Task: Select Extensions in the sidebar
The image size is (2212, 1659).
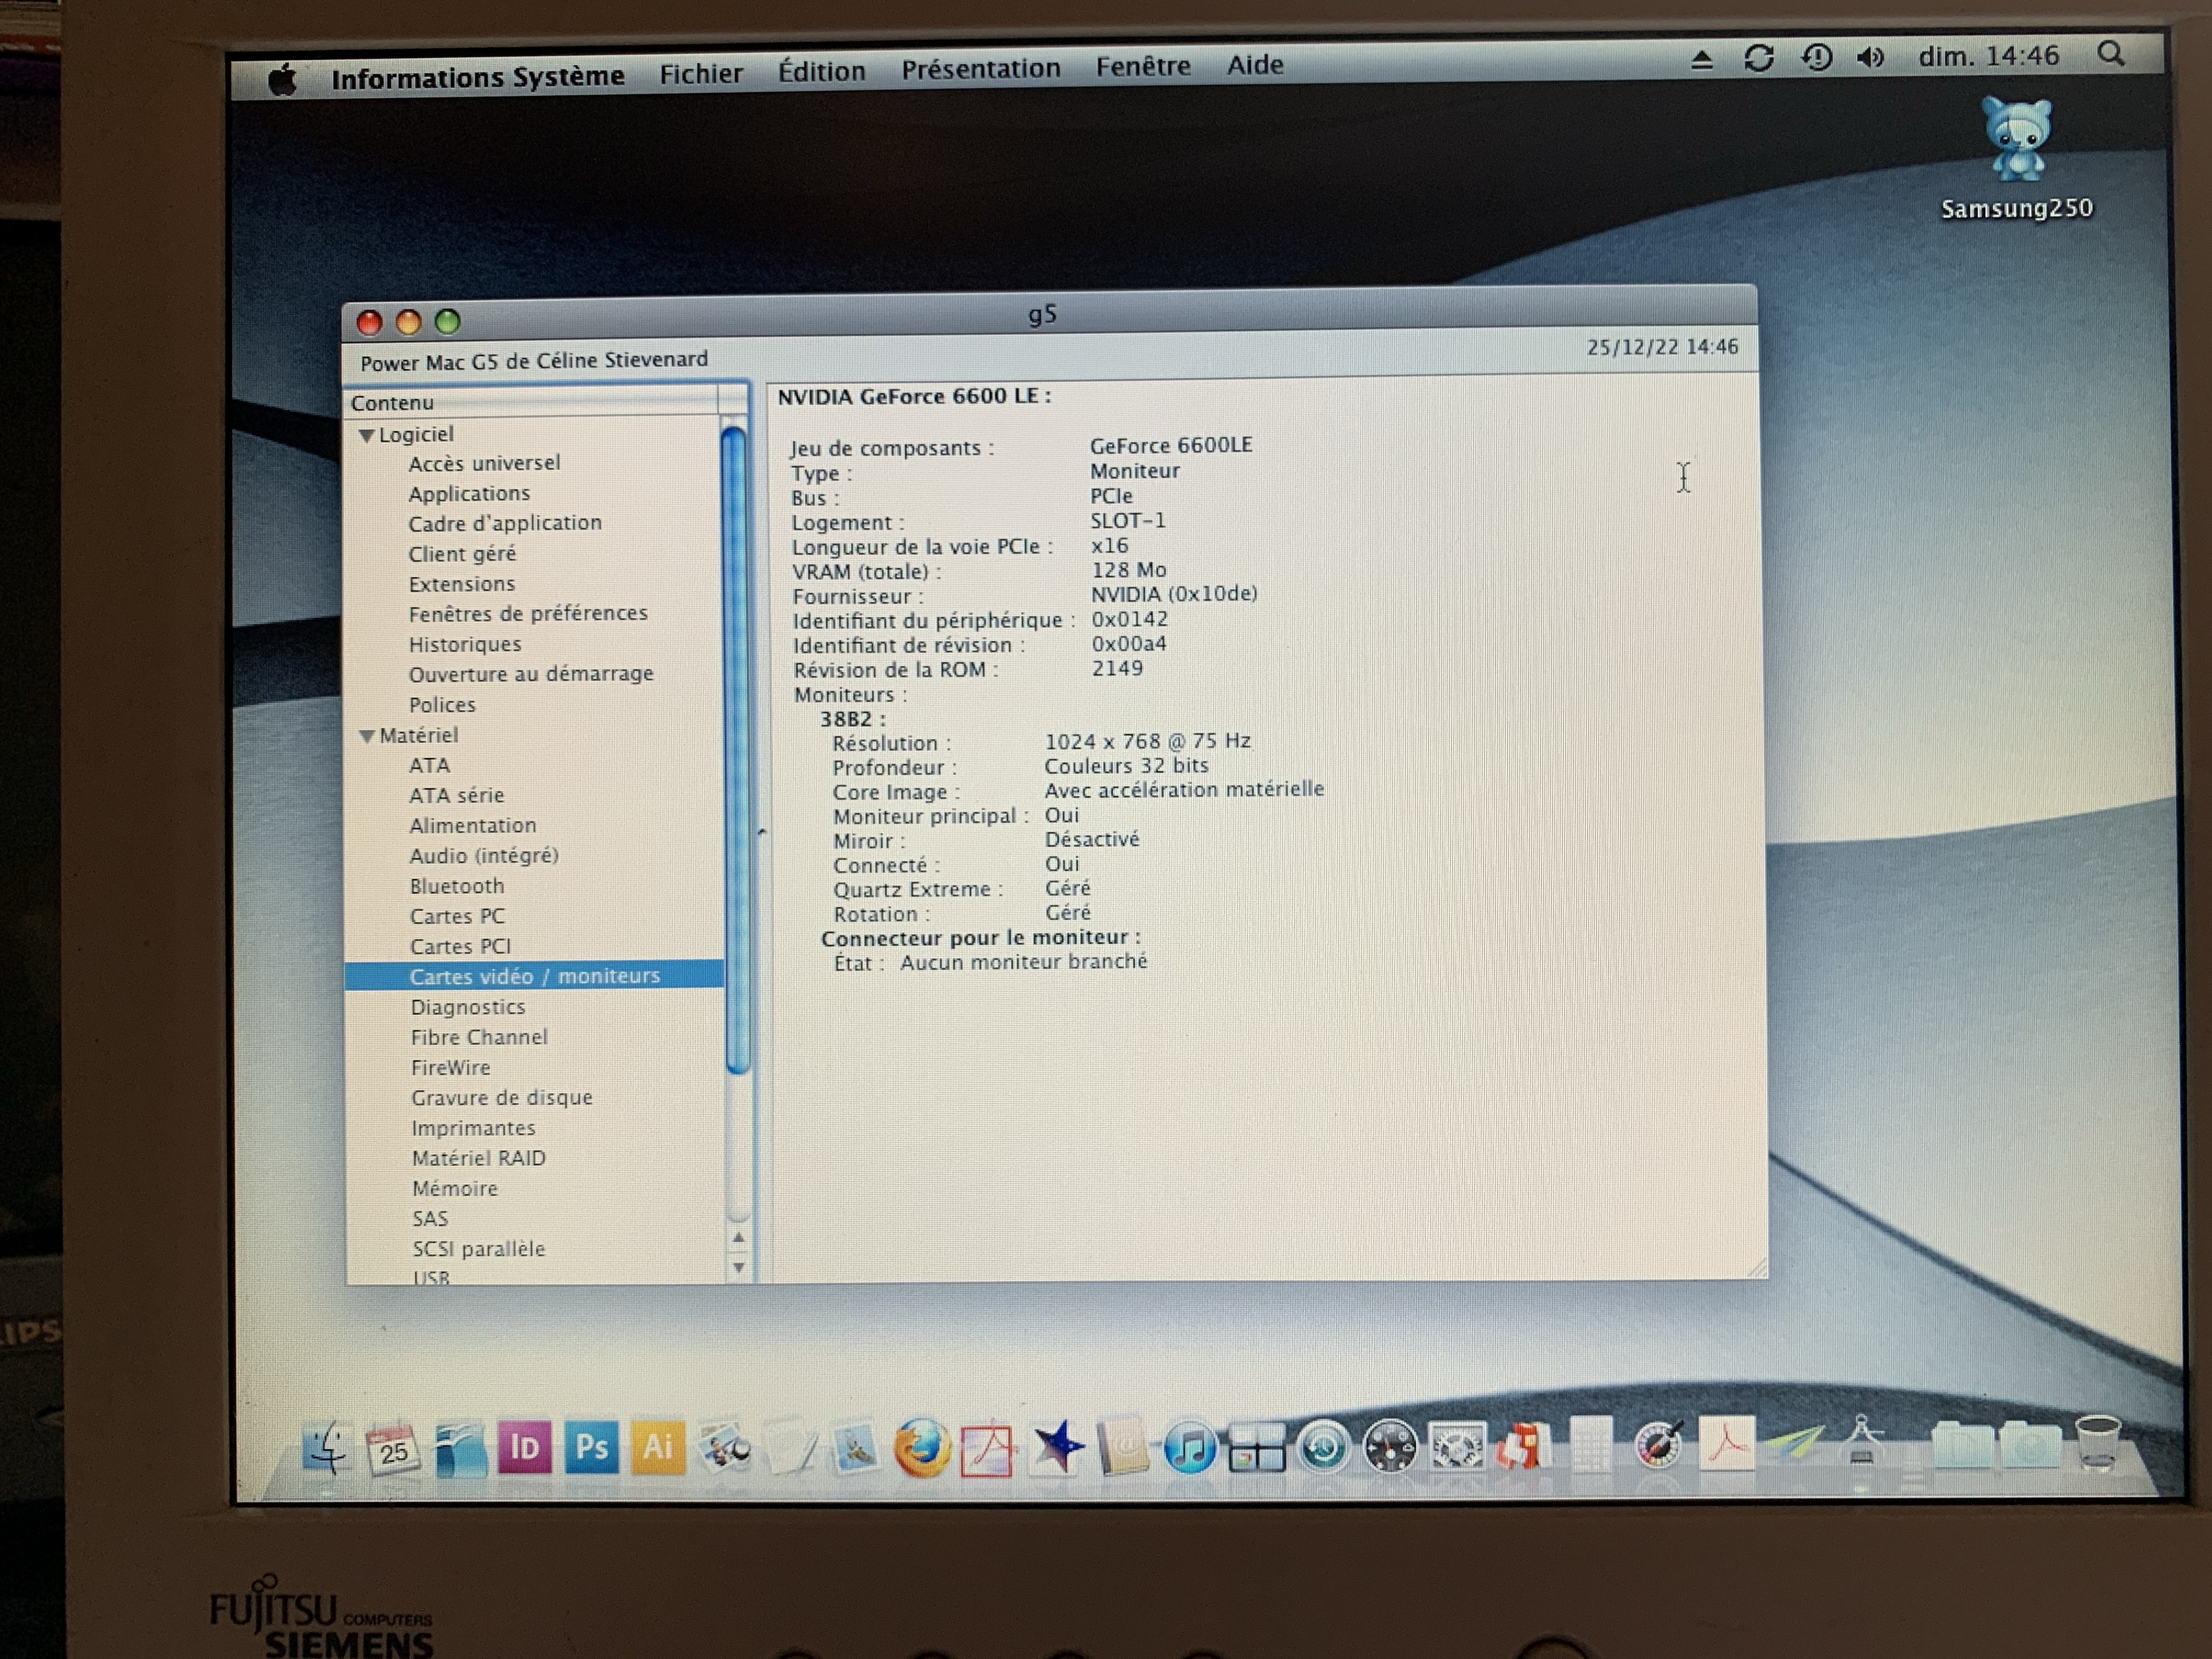Action: (x=461, y=583)
